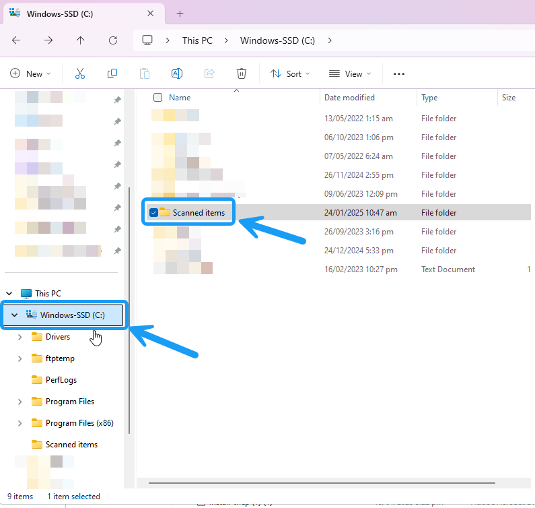Expand chevron before This PC breadcrumb
The image size is (535, 508).
pyautogui.click(x=168, y=40)
